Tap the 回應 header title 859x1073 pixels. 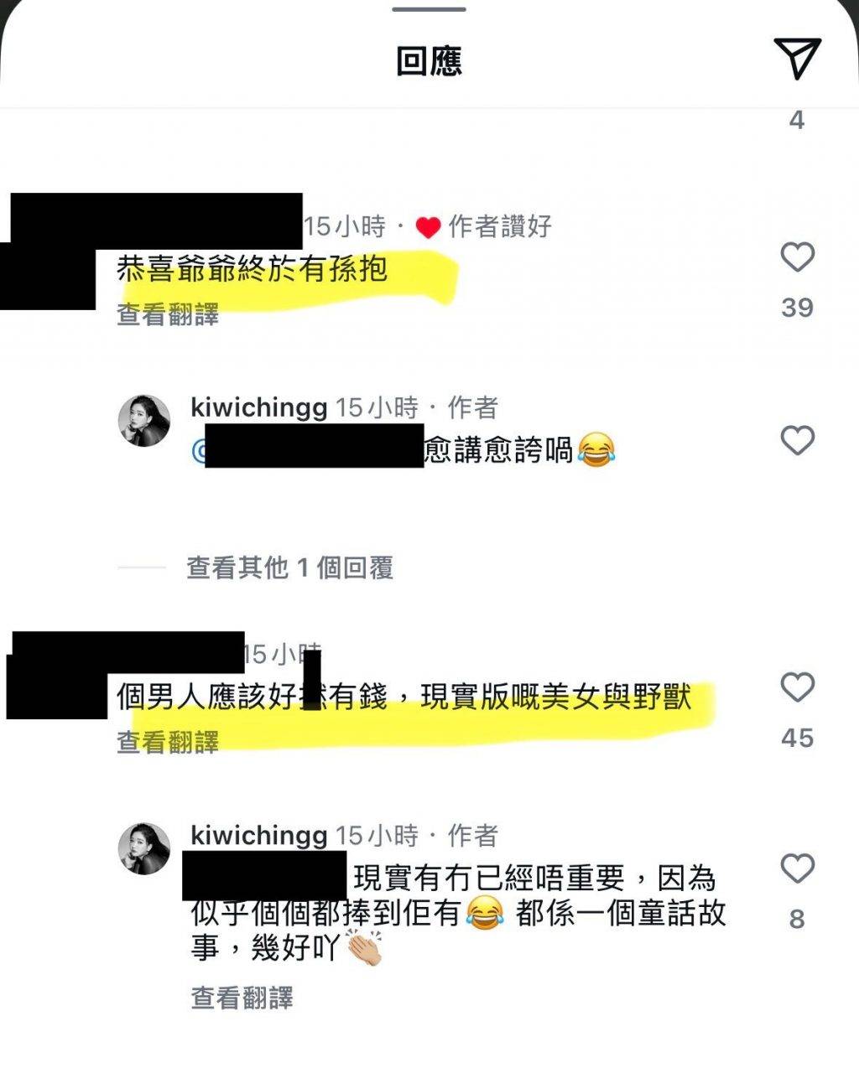click(429, 61)
